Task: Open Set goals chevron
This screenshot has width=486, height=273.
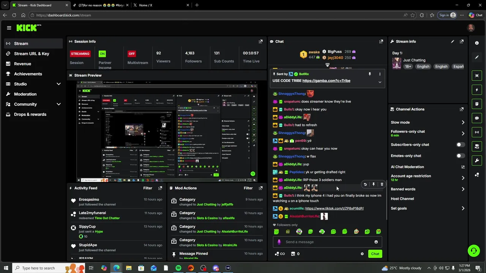Action: pos(463,209)
